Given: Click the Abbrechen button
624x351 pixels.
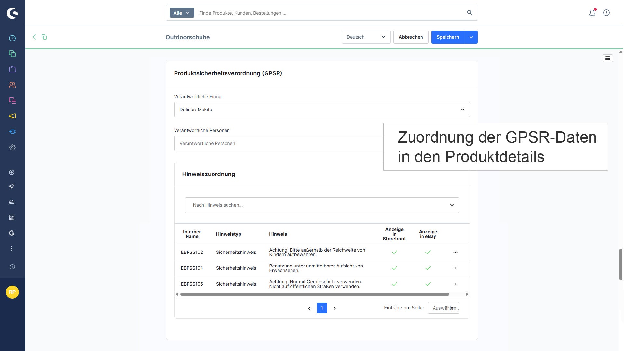Looking at the screenshot, I should pyautogui.click(x=411, y=37).
